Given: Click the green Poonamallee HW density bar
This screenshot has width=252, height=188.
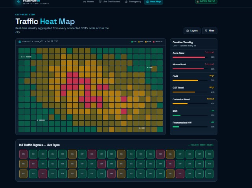Looking at the screenshot, I should tap(176, 127).
